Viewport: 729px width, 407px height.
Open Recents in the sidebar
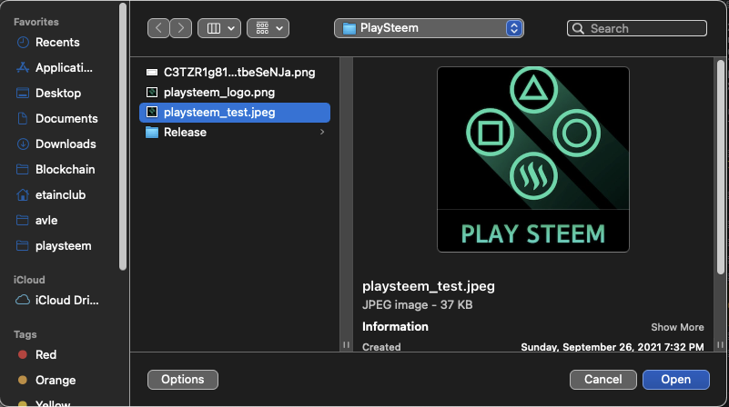(57, 42)
